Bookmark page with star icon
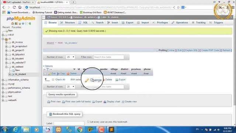 [x=178, y=7]
